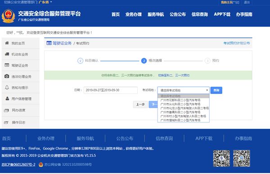
Task: Click the police emblem logo
Action: (x=8, y=16)
